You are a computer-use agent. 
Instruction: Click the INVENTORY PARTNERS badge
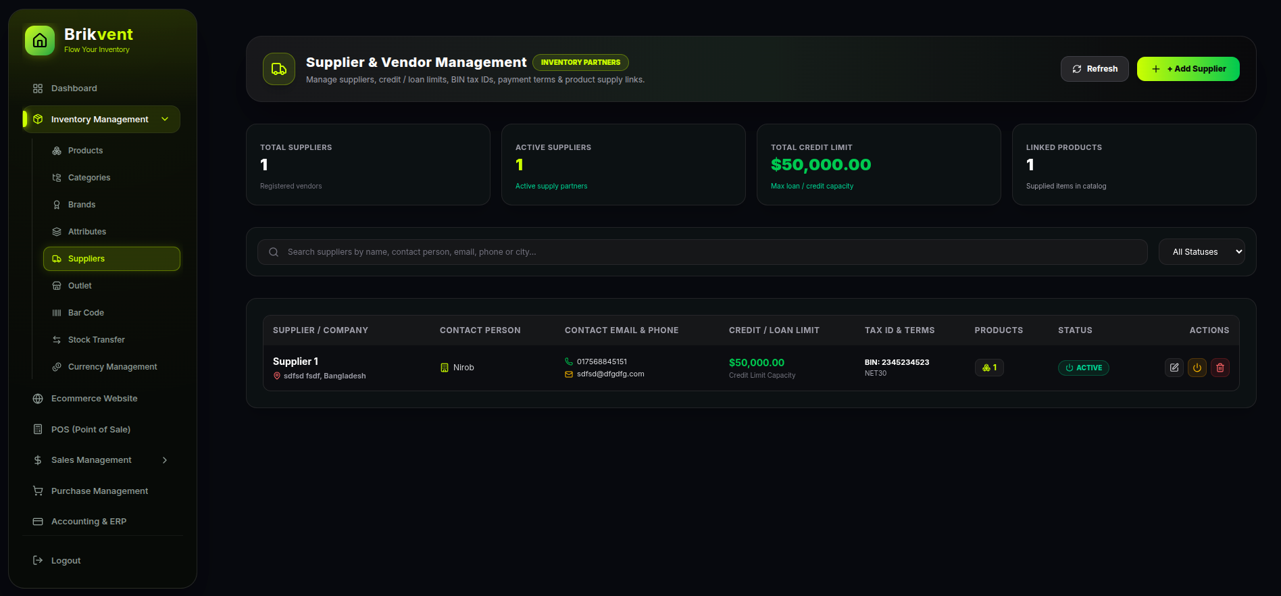pos(580,62)
